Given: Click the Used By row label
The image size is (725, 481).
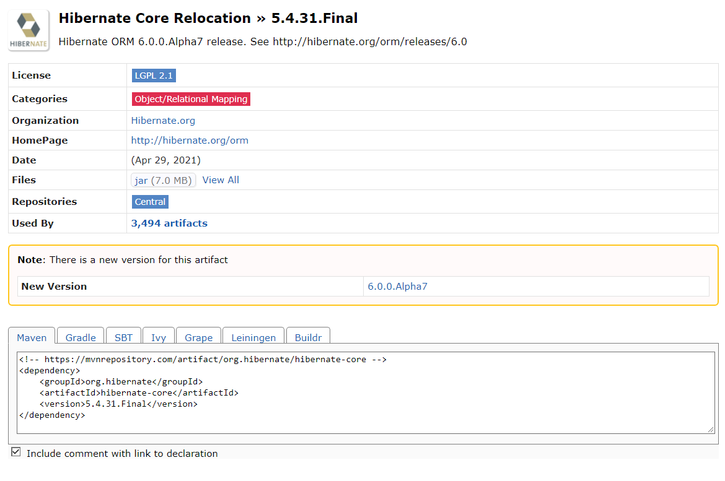Looking at the screenshot, I should [33, 223].
